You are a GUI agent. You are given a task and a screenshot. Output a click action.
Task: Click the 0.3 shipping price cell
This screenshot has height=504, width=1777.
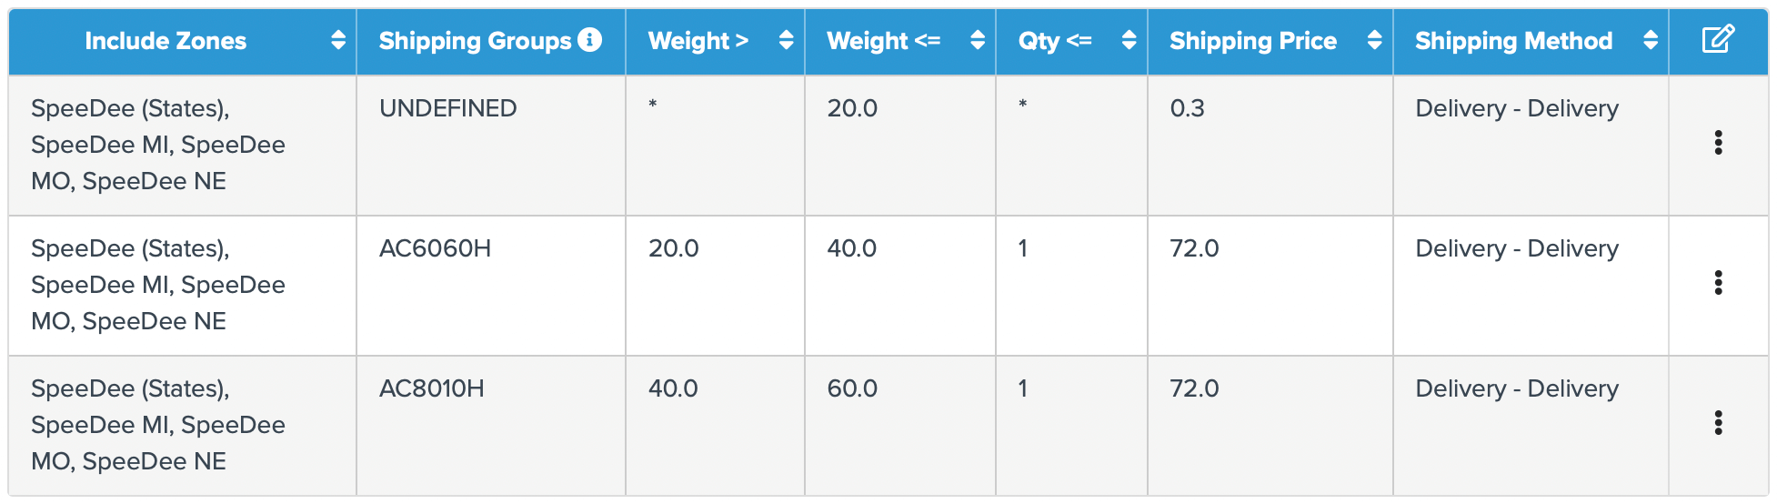pos(1187,108)
